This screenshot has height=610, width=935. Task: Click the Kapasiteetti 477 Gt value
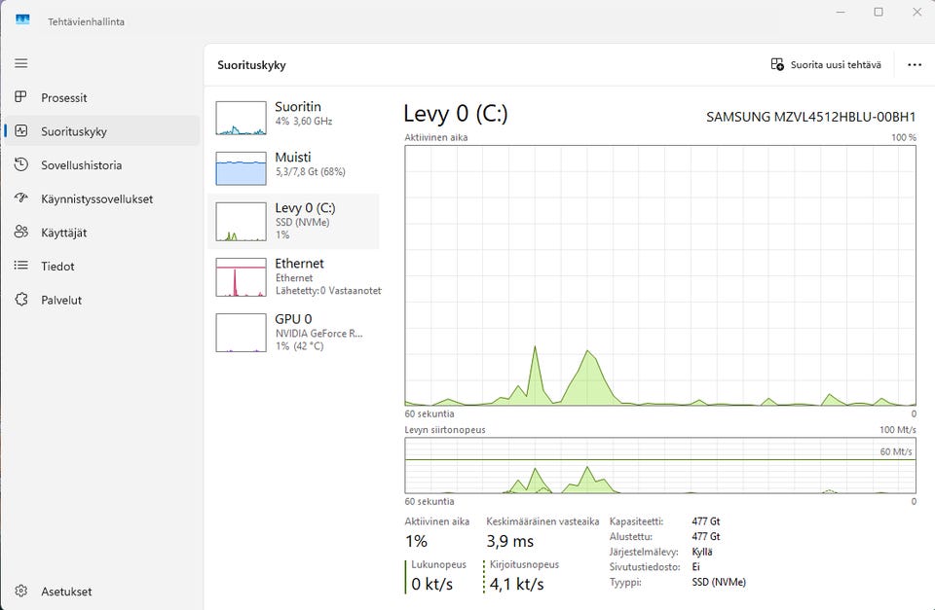(x=705, y=521)
